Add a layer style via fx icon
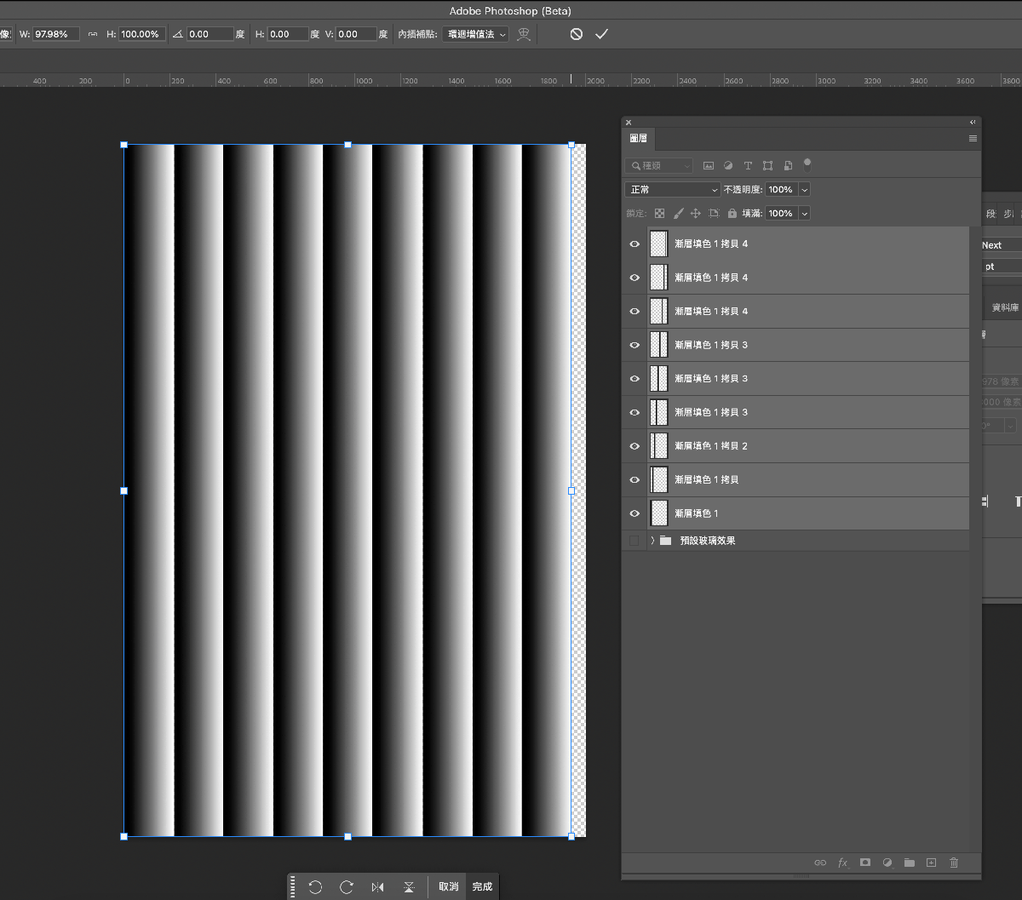 (x=843, y=863)
